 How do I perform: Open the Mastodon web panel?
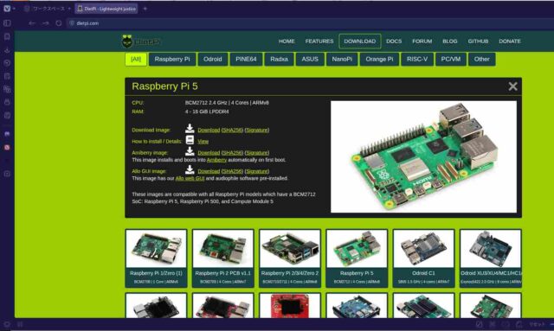click(x=7, y=134)
